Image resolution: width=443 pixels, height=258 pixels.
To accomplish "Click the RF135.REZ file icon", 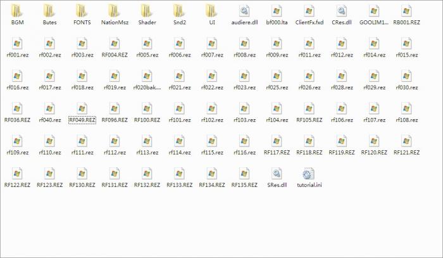I will 244,174.
